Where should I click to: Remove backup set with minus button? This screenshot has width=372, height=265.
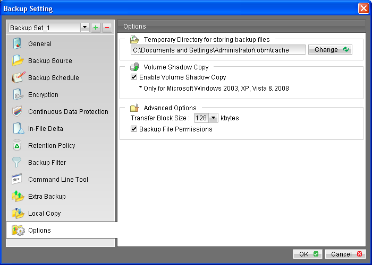[107, 28]
